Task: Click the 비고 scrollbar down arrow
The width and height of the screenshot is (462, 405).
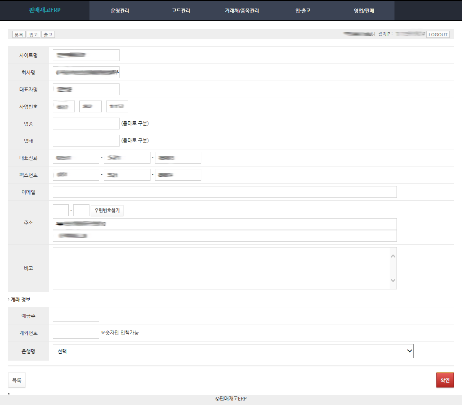Action: click(393, 280)
